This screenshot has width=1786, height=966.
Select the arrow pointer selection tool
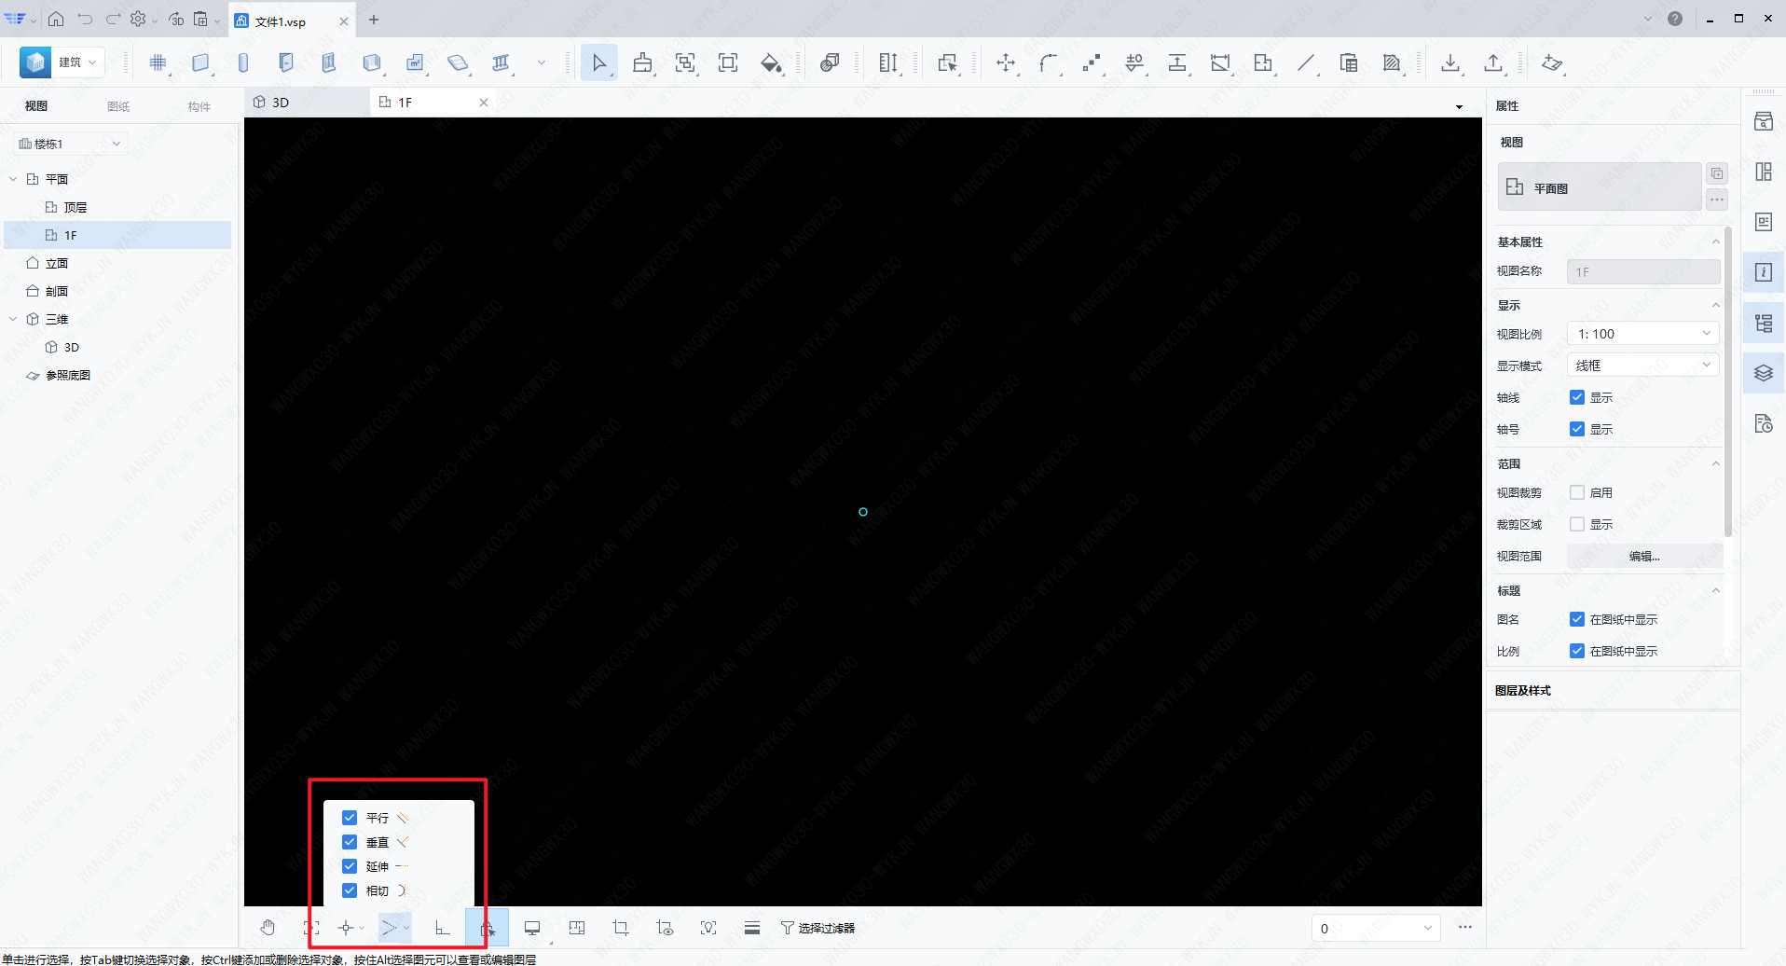click(x=598, y=62)
